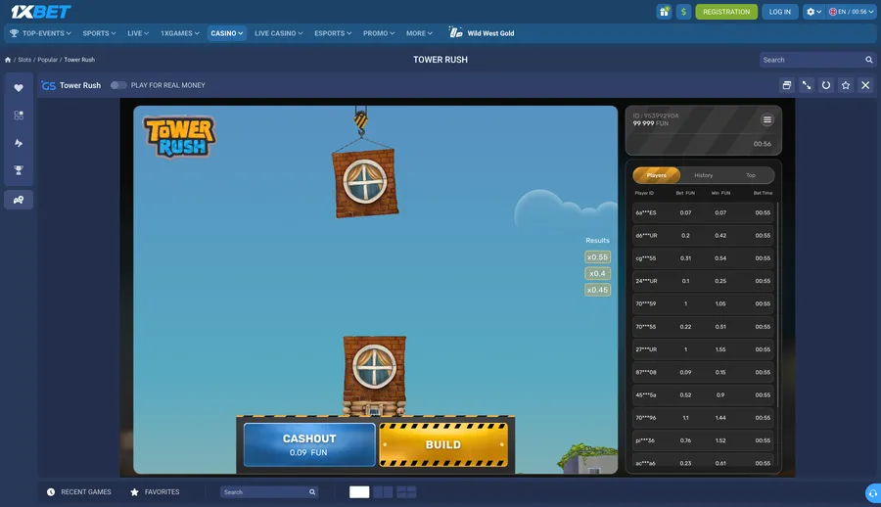The image size is (881, 507).
Task: Expand the TOP-EVENTS menu
Action: pyautogui.click(x=40, y=33)
